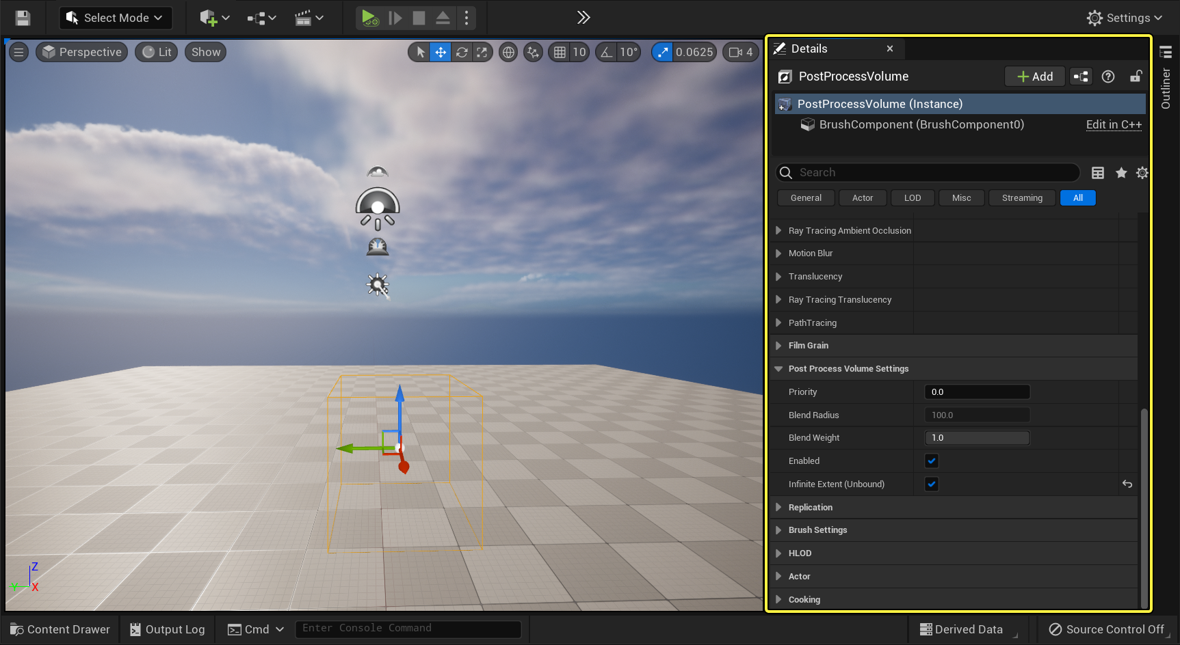Open the cinematics clapperboard dropdown
Image resolution: width=1180 pixels, height=645 pixels.
coord(309,18)
